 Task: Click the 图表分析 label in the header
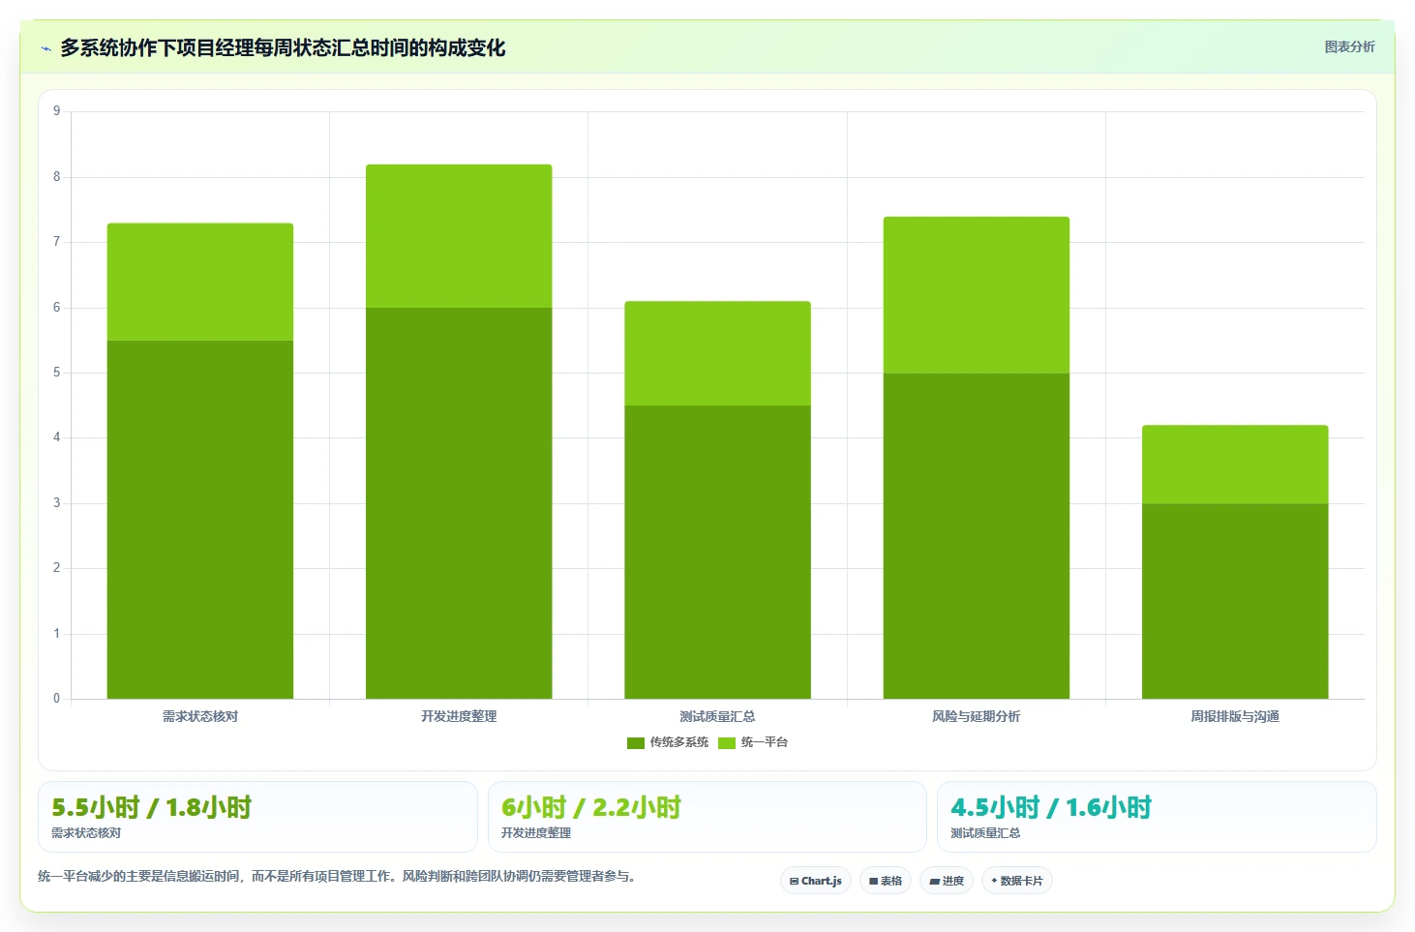point(1349,46)
